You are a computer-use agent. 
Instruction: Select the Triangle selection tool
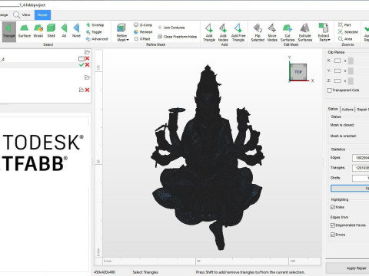9,31
